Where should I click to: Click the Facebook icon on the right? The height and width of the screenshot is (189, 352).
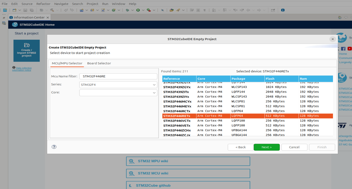pyautogui.click(x=343, y=49)
